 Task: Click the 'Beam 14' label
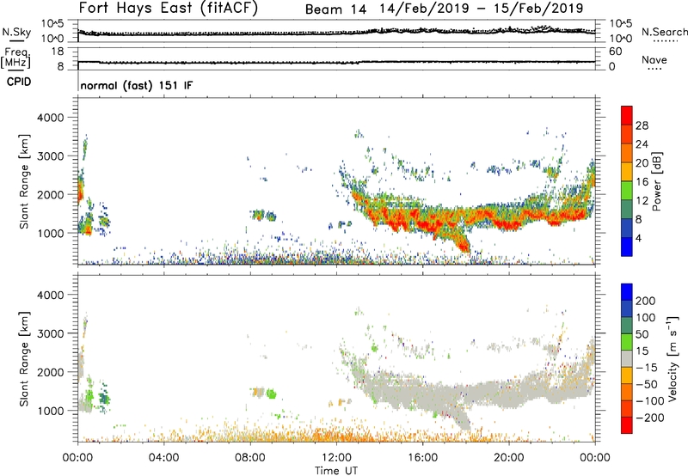click(x=335, y=9)
